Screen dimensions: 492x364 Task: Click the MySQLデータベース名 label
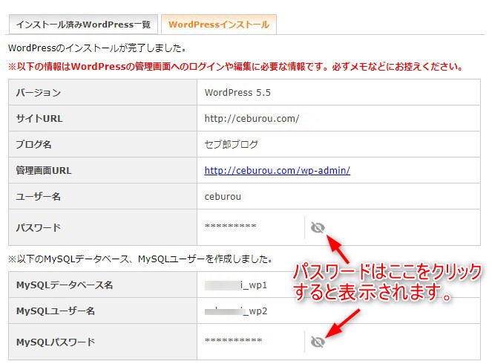point(65,285)
